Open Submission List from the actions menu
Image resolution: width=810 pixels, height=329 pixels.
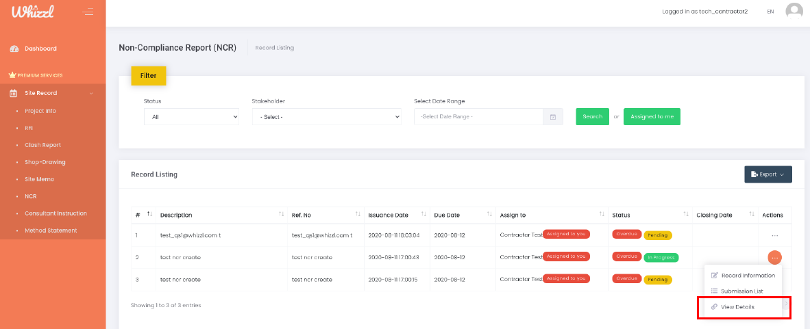[x=741, y=291]
